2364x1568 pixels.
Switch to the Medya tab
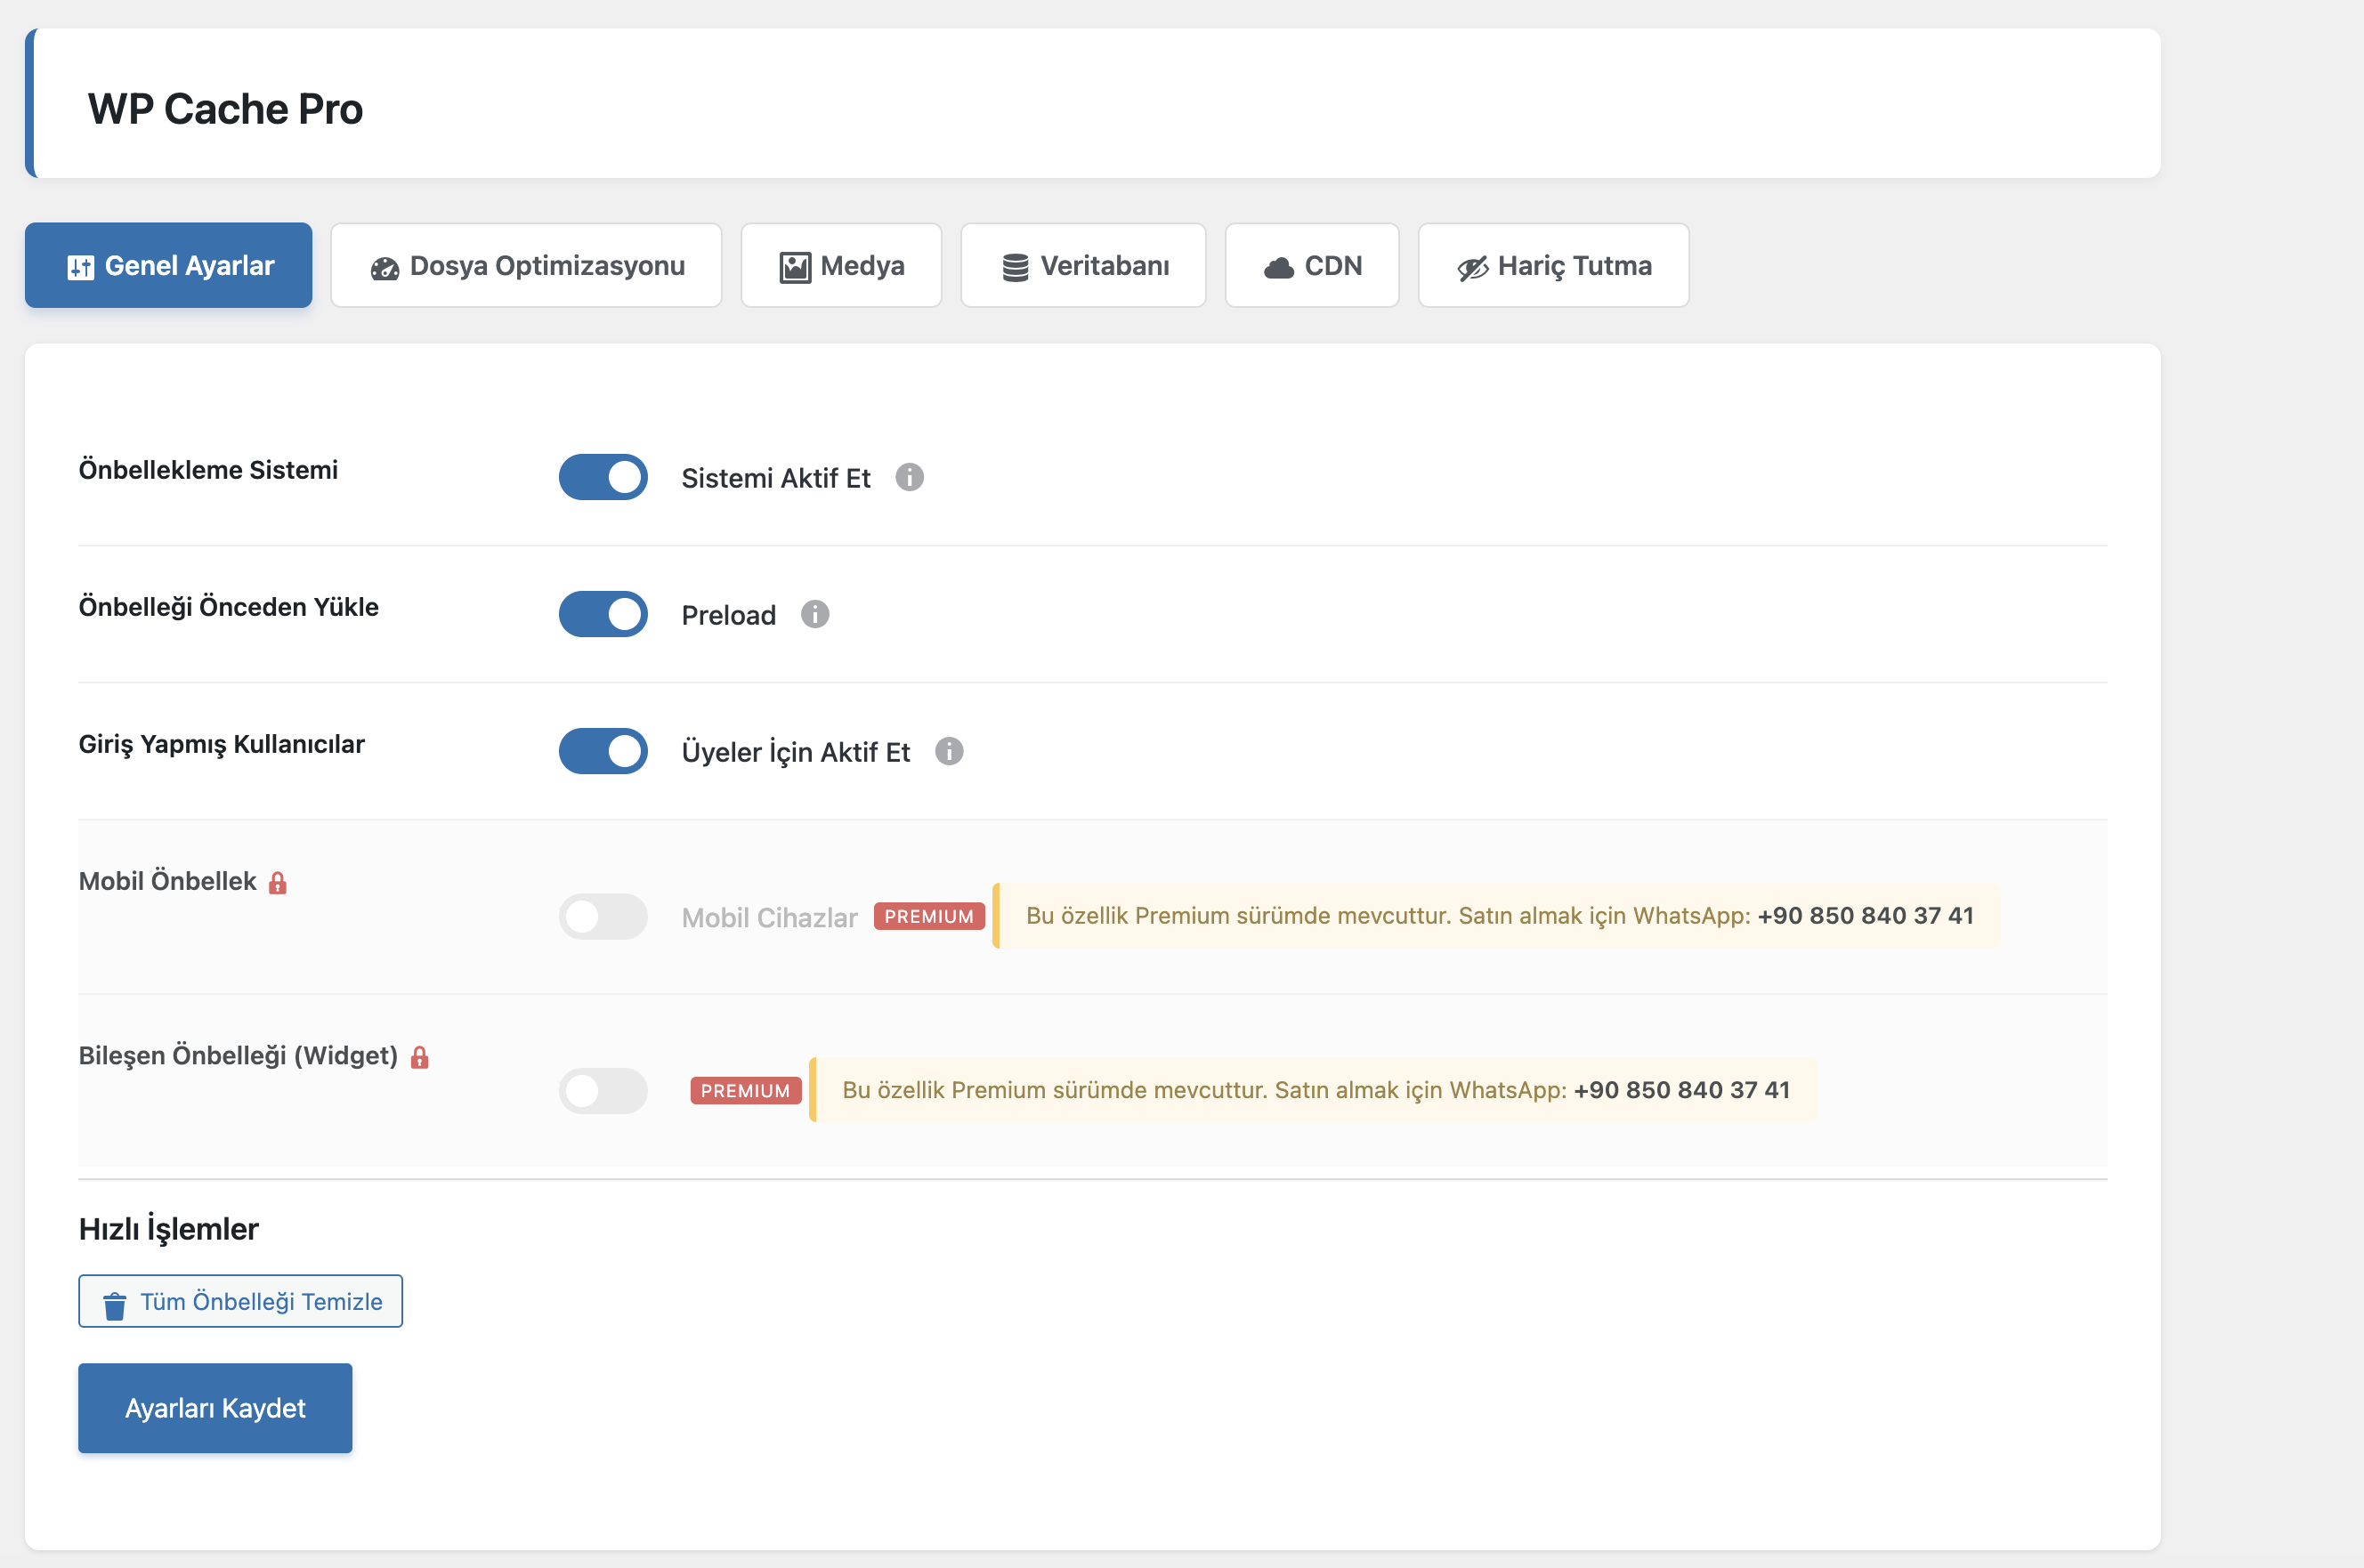(x=841, y=266)
